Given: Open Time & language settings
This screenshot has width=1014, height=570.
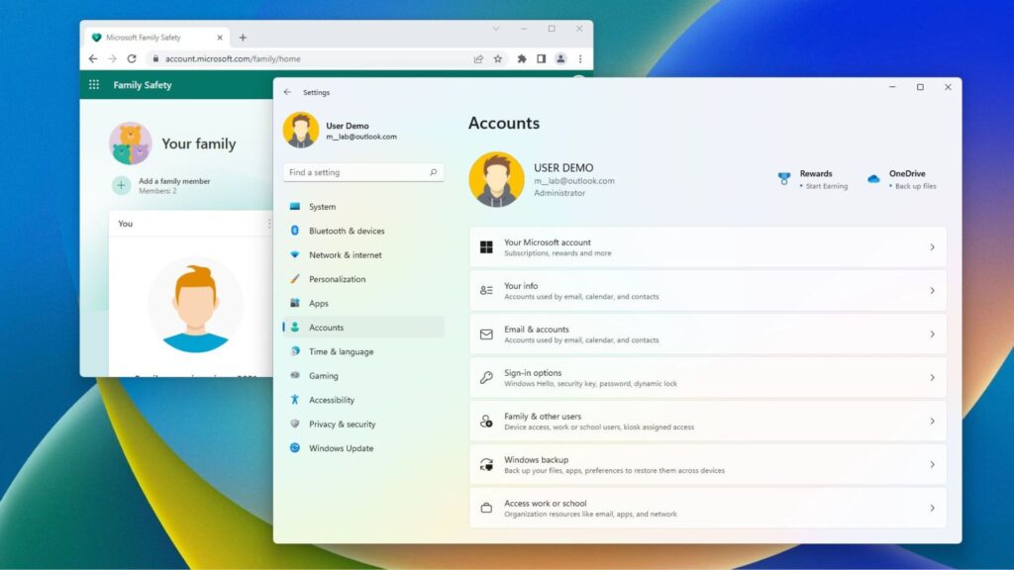Looking at the screenshot, I should (363, 351).
